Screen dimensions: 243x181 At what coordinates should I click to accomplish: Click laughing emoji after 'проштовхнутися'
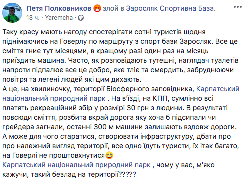pos(109,155)
